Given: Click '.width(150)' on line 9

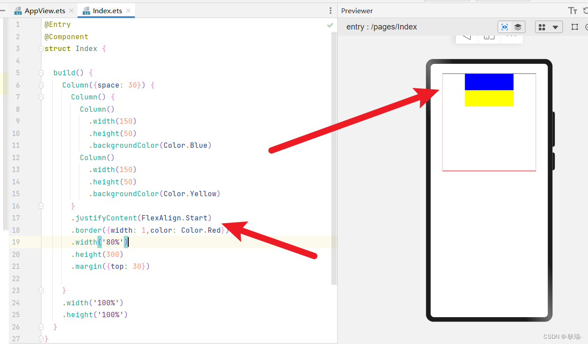Looking at the screenshot, I should (113, 121).
